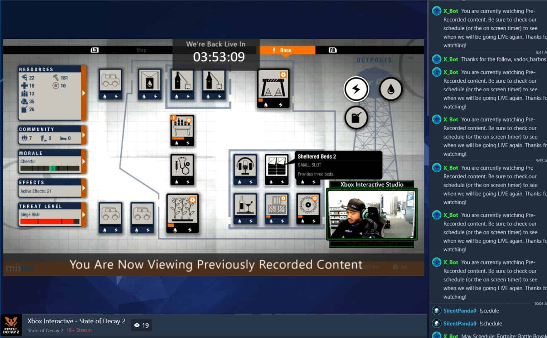The image size is (547, 338).
Task: Select the still facility nearest the barricade
Action: [214, 84]
